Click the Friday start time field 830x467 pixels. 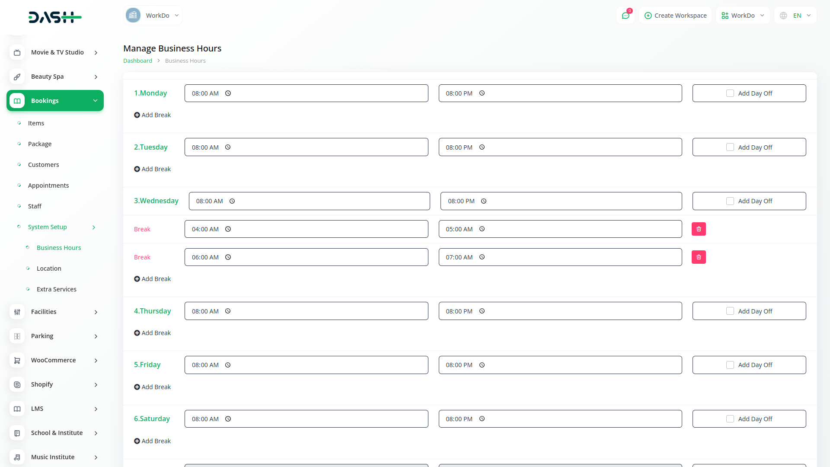tap(306, 365)
